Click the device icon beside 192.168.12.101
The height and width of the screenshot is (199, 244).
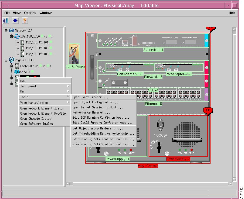[x=22, y=42]
